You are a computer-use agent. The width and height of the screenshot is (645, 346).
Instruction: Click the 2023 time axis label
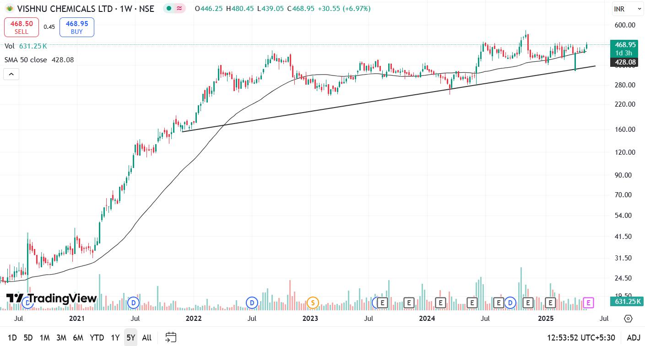[310, 319]
